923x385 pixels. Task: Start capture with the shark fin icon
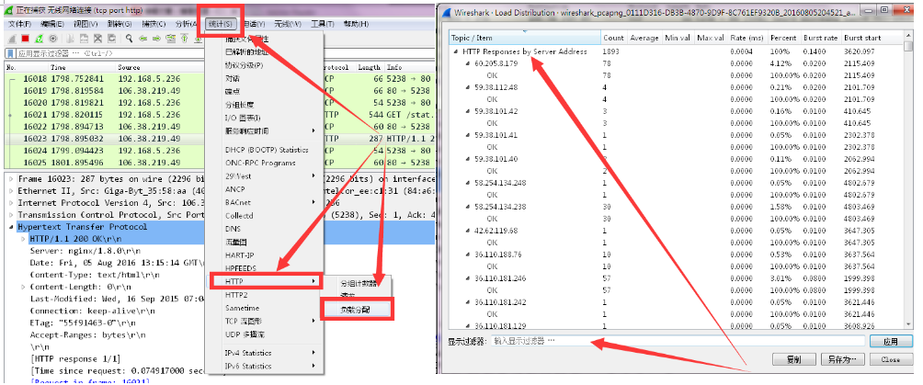click(x=12, y=39)
